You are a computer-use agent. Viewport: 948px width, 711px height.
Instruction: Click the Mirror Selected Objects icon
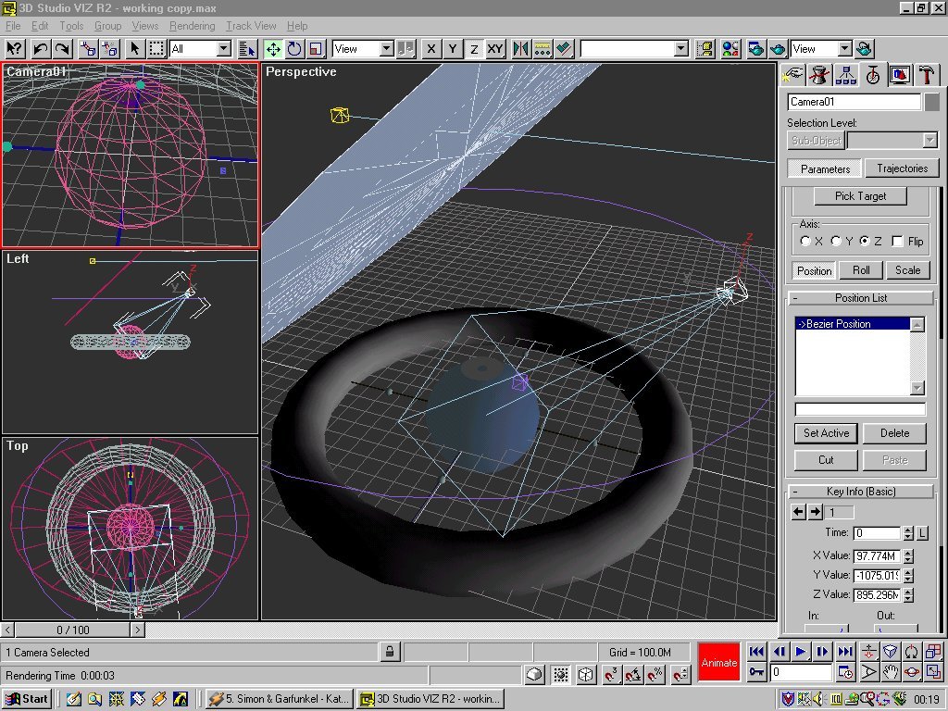[520, 48]
